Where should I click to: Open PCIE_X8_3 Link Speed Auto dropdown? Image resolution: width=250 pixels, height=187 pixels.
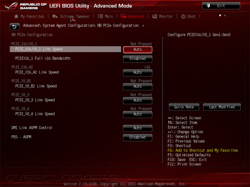click(x=137, y=101)
